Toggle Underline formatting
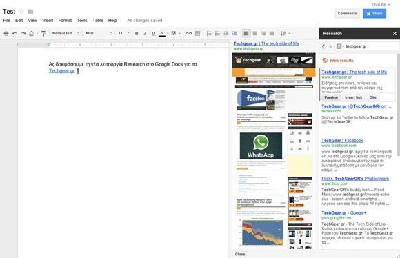 (153, 33)
